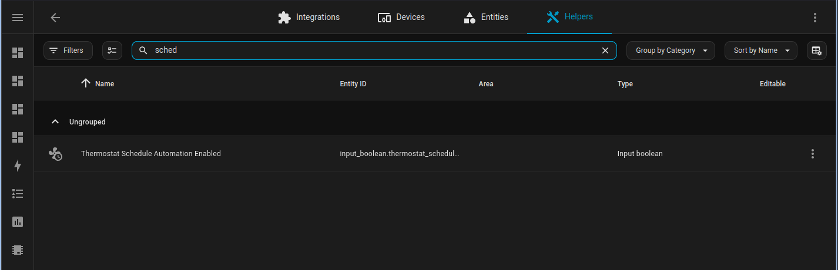Screen dimensions: 838x270
Task: Open the chip icon in sidebar
Action: click(x=18, y=250)
